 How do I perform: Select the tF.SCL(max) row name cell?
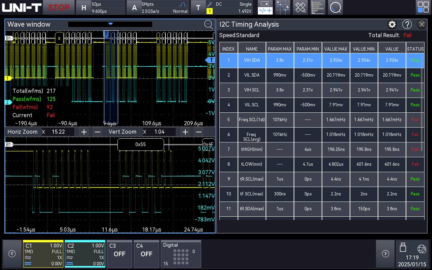(252, 194)
